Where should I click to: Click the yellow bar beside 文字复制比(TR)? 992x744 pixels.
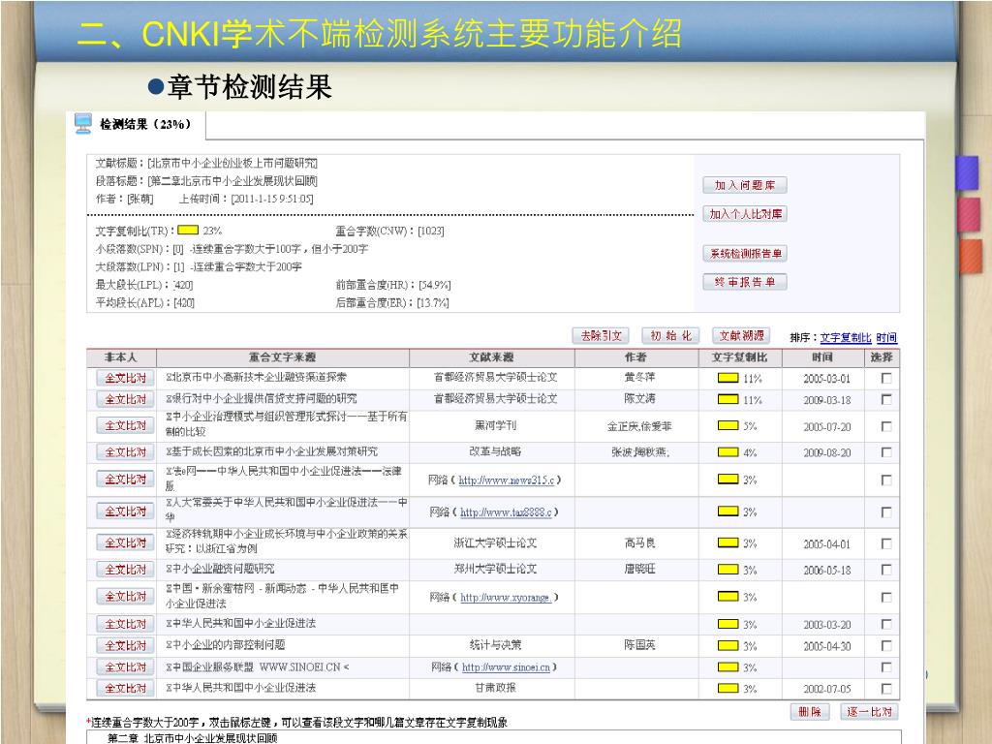pyautogui.click(x=188, y=231)
